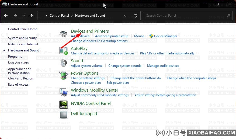Open the AutoPlay heading

[x=79, y=48]
